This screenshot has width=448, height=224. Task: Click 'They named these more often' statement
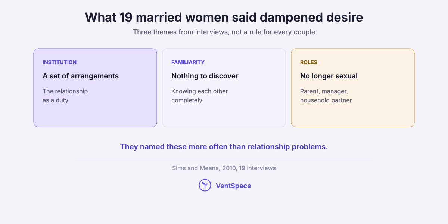click(224, 147)
